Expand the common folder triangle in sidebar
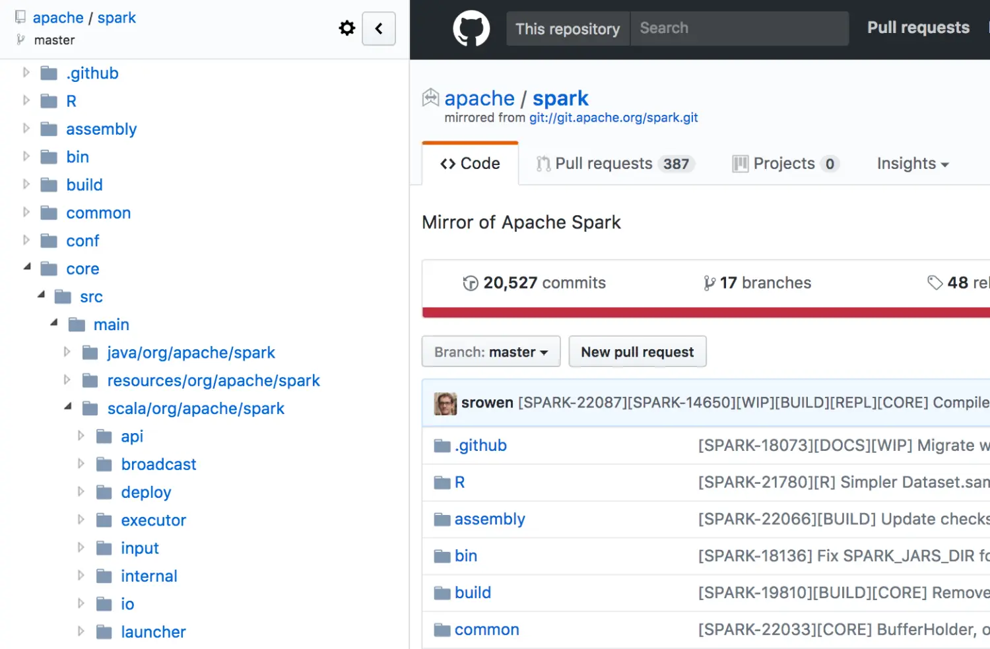 pyautogui.click(x=26, y=212)
